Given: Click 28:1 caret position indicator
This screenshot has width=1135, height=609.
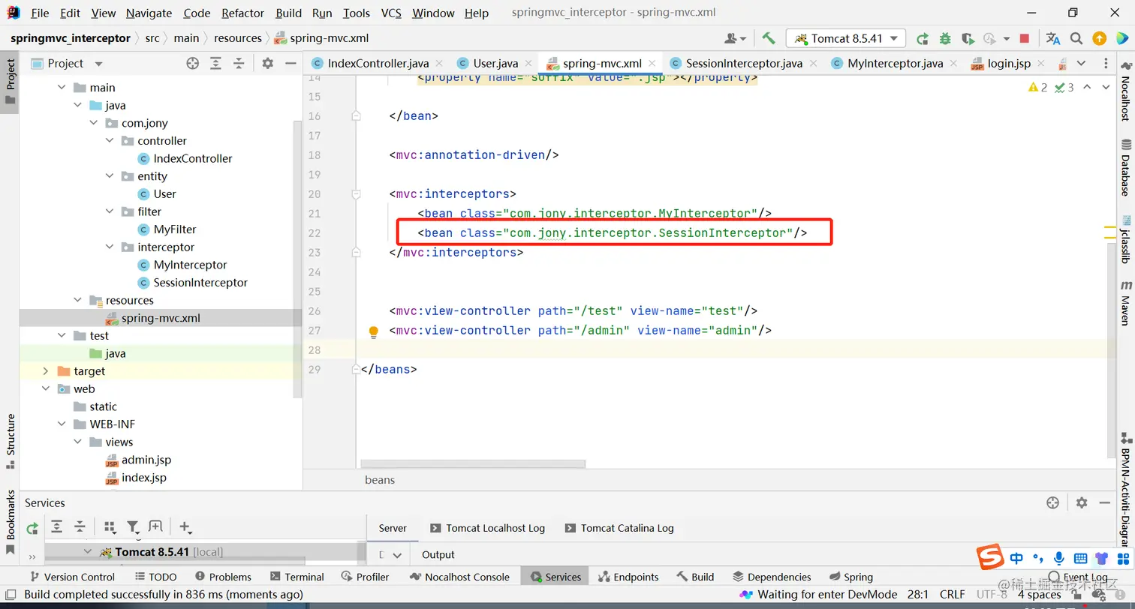Looking at the screenshot, I should (918, 595).
